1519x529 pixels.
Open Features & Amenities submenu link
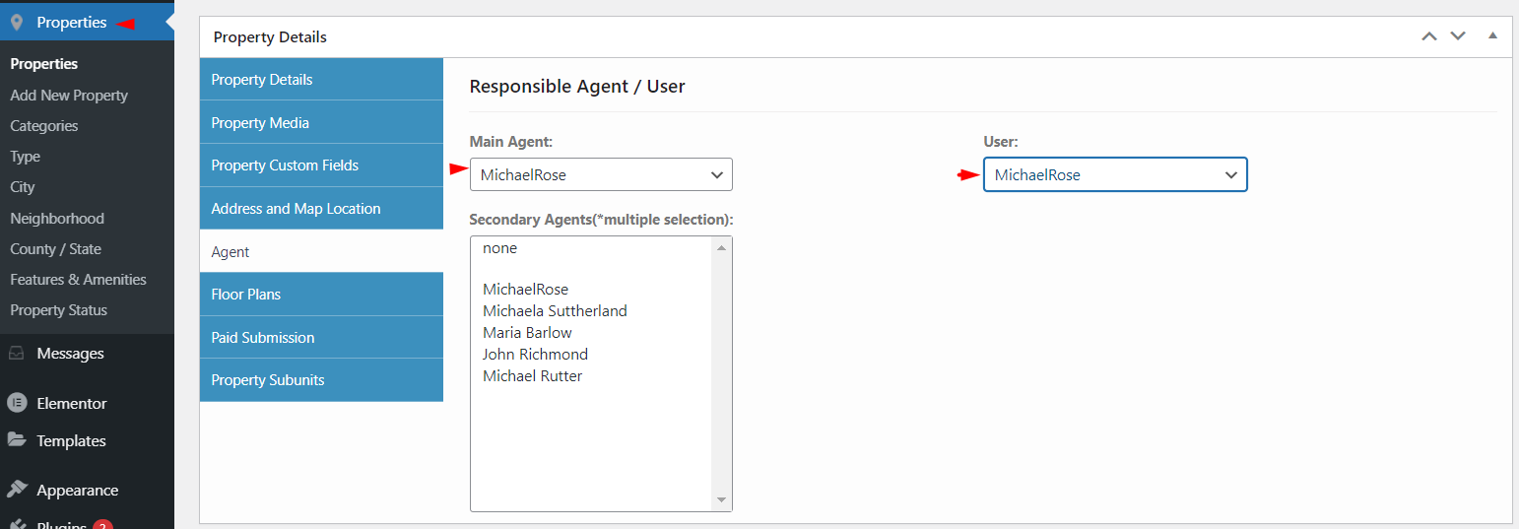tap(78, 279)
